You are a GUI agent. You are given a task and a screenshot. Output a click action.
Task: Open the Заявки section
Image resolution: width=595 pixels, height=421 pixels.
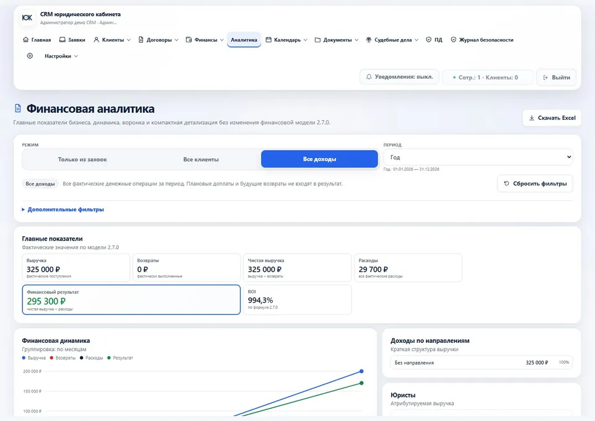click(72, 40)
